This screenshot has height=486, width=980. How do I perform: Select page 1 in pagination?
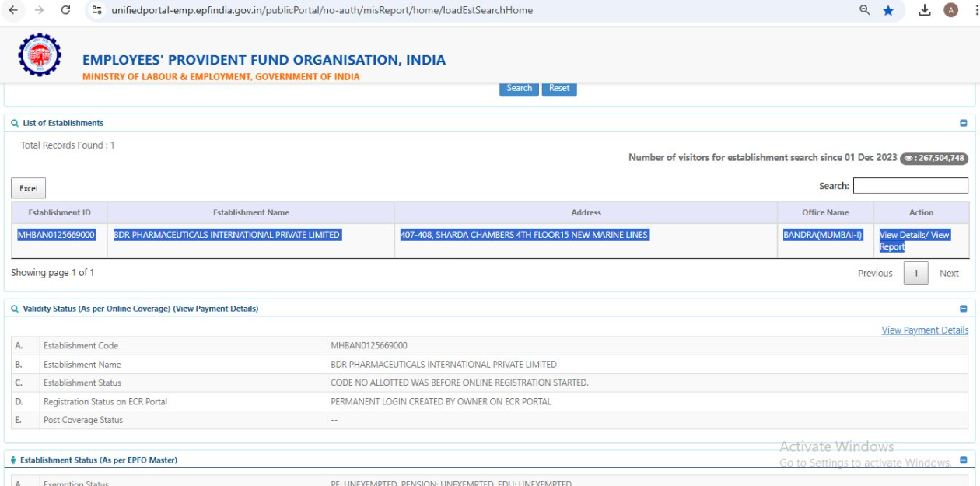[x=915, y=273]
